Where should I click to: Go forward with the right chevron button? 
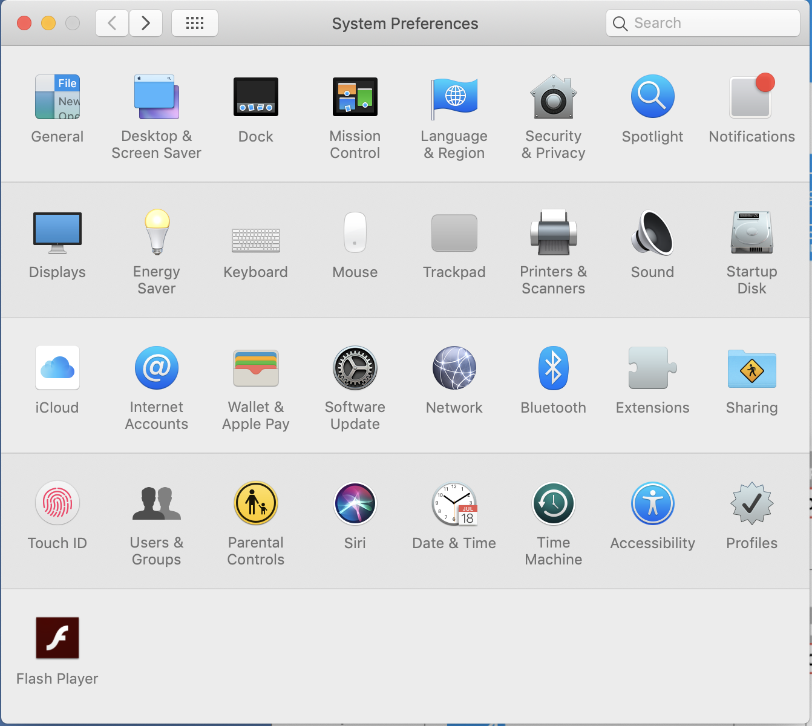tap(146, 24)
